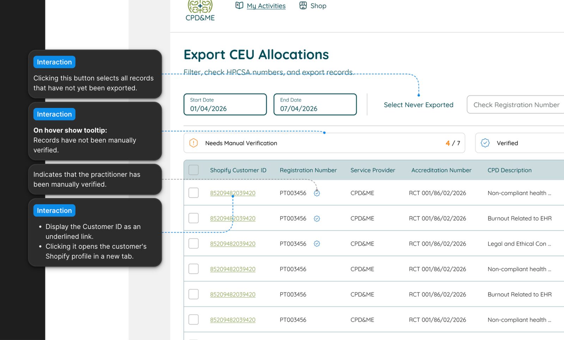The height and width of the screenshot is (340, 564).
Task: Click the Service Provider column header
Action: (373, 170)
